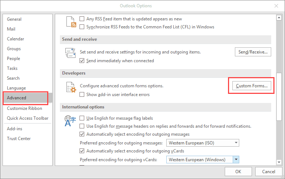
Task: Click the custom forms gear icon
Action: (71, 87)
